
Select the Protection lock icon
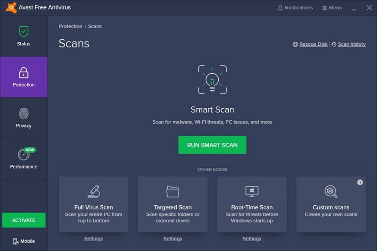click(x=23, y=72)
